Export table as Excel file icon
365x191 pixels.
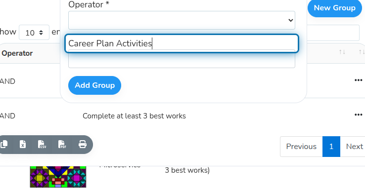[23, 144]
